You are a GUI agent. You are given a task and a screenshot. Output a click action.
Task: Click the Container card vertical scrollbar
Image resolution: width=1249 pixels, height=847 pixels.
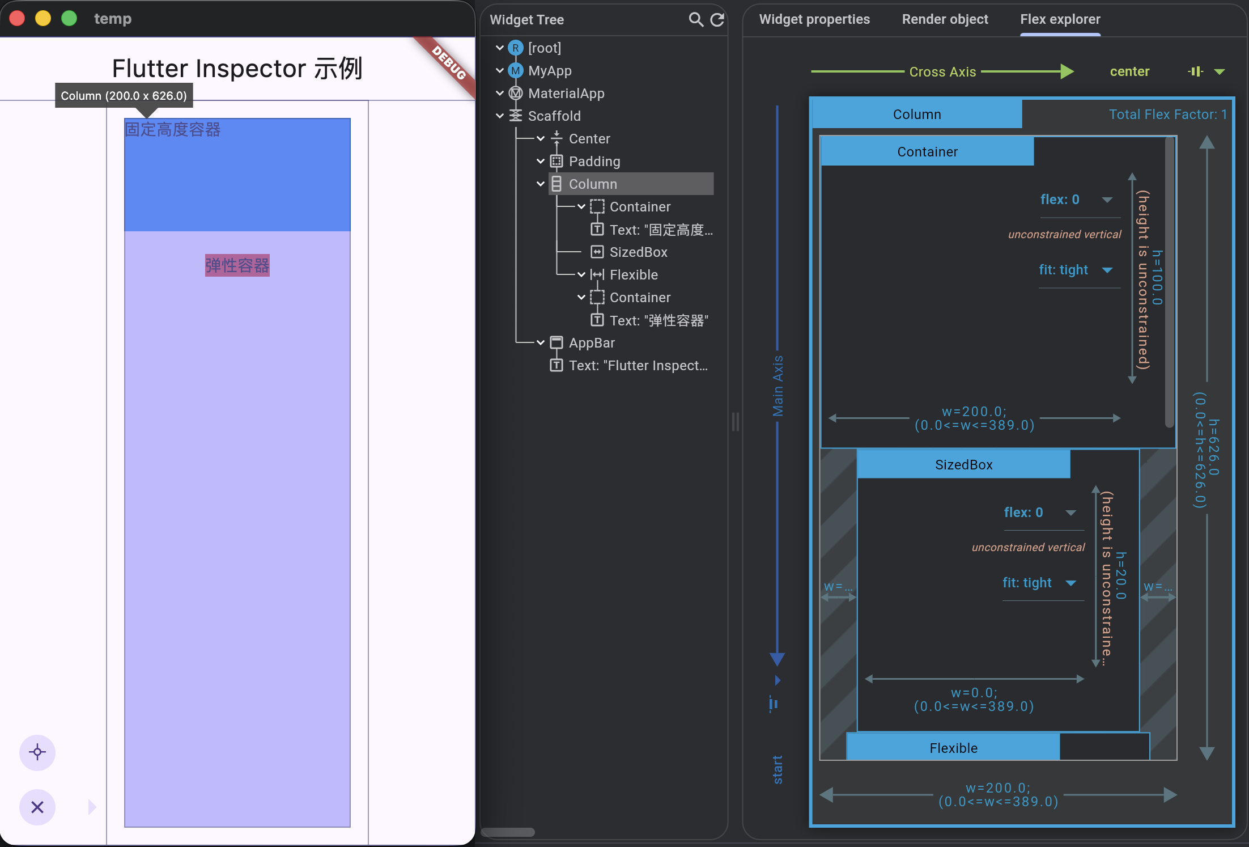(1169, 283)
